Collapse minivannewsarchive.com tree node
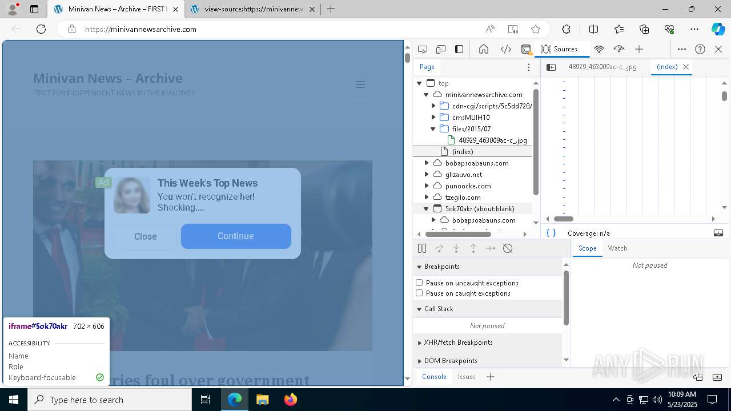 426,95
